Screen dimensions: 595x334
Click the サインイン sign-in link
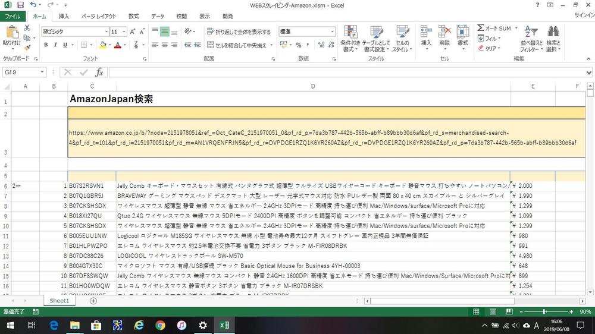coord(584,15)
